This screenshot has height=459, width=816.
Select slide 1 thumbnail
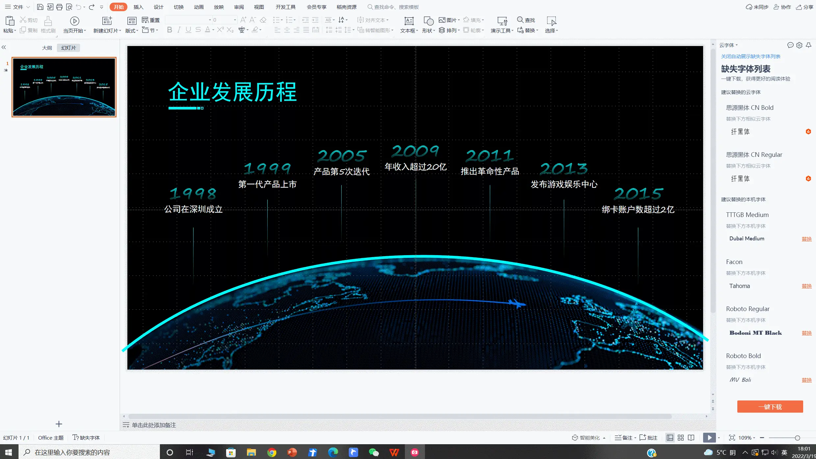64,87
